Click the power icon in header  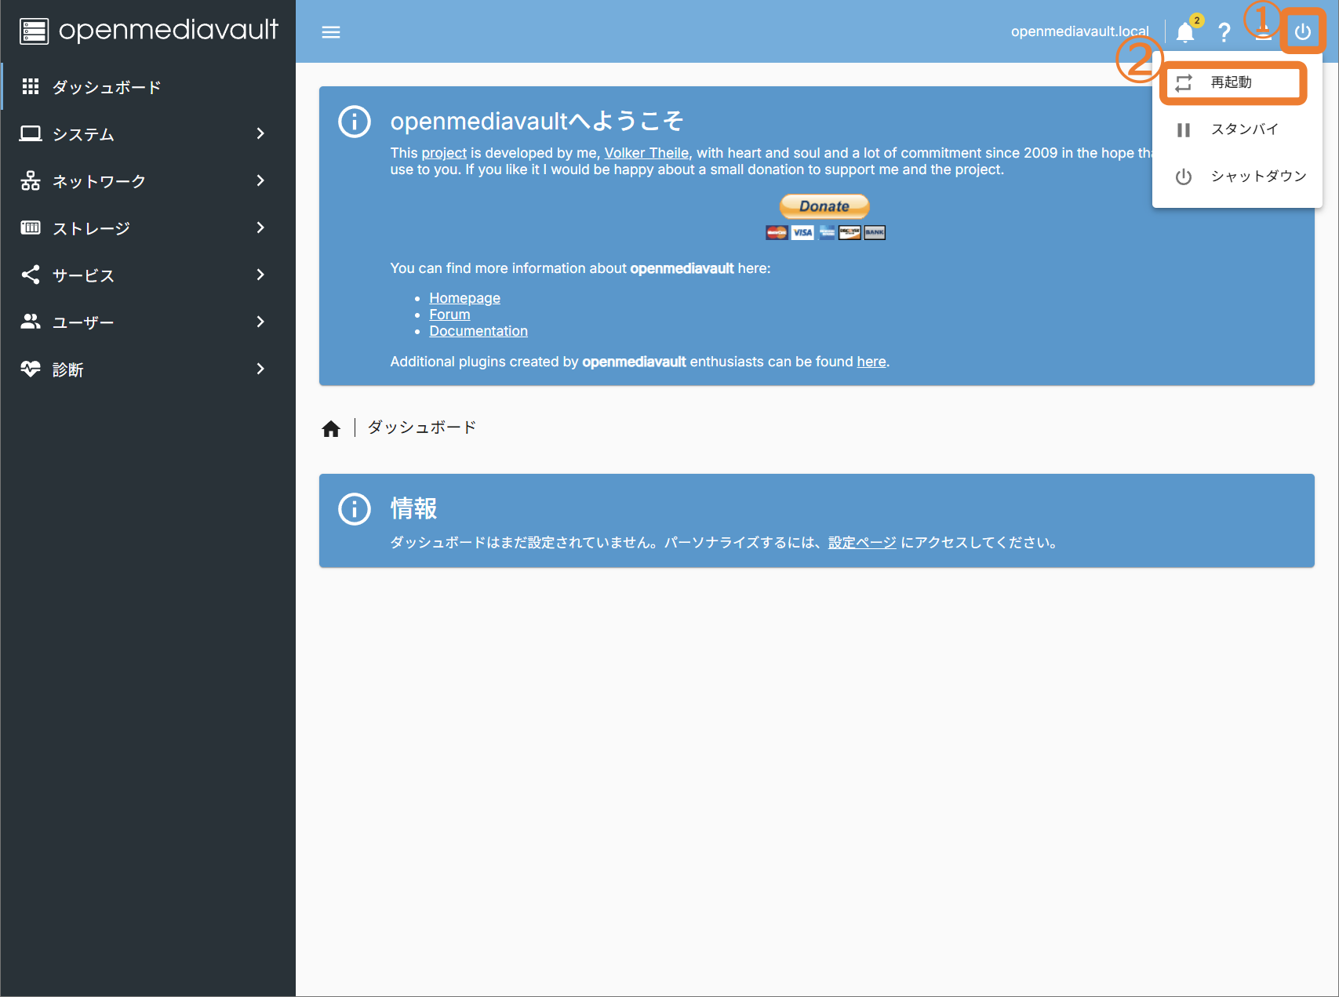pos(1303,32)
